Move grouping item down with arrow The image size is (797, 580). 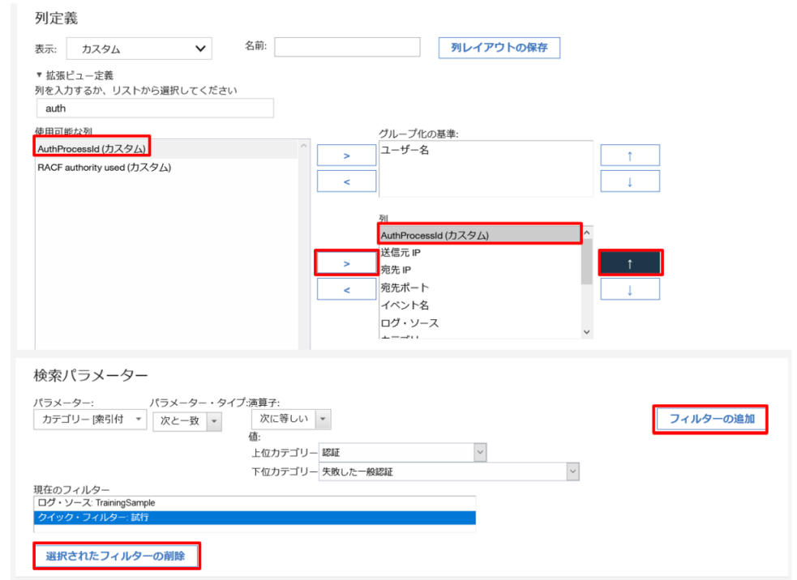tap(630, 181)
